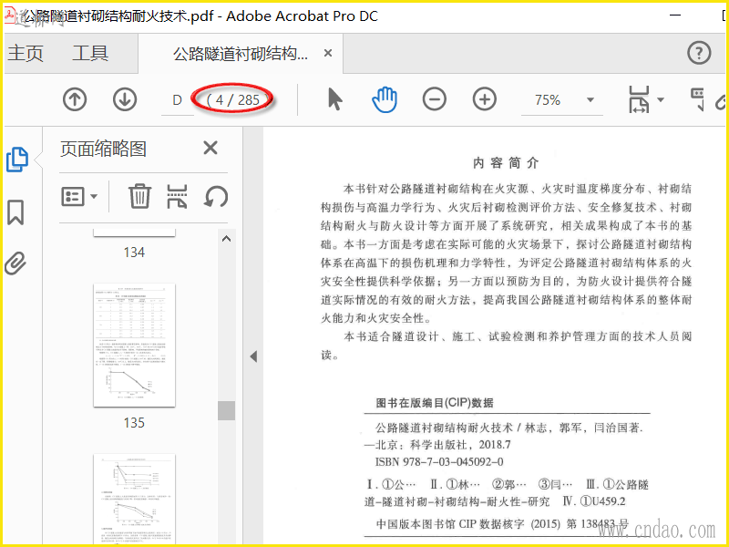Rotate pages with the rotate icon
The image size is (729, 547).
tap(216, 196)
